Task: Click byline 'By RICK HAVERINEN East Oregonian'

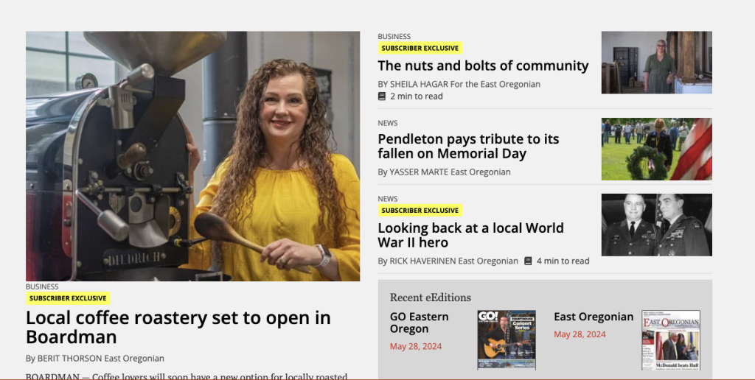Action: (x=448, y=261)
